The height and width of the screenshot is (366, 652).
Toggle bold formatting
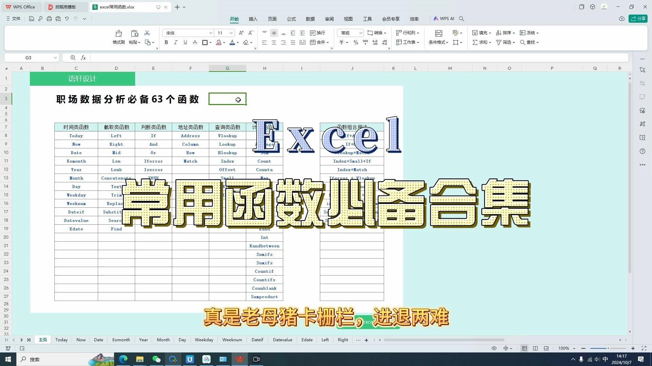pyautogui.click(x=166, y=42)
